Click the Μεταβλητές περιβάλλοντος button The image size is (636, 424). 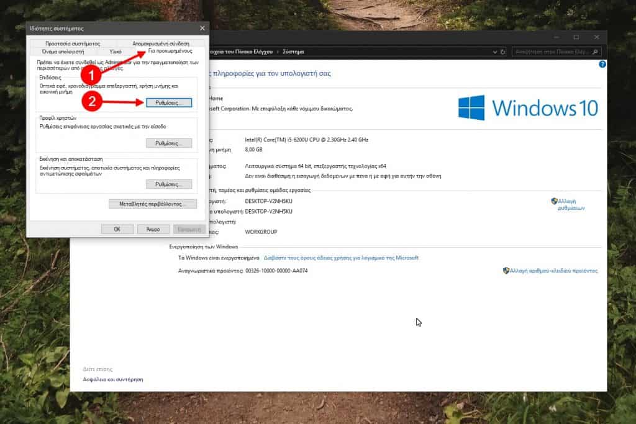click(x=153, y=204)
